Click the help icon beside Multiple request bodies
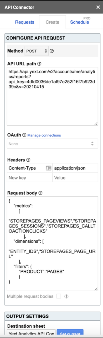The image size is (103, 338). coord(66,296)
